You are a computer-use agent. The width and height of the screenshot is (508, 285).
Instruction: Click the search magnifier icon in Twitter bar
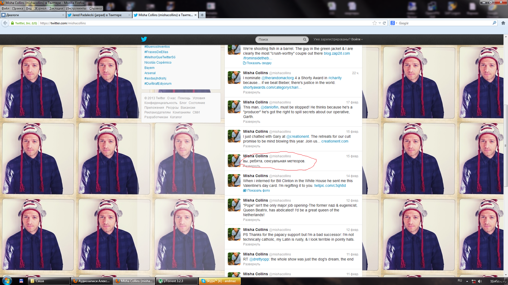coord(304,40)
